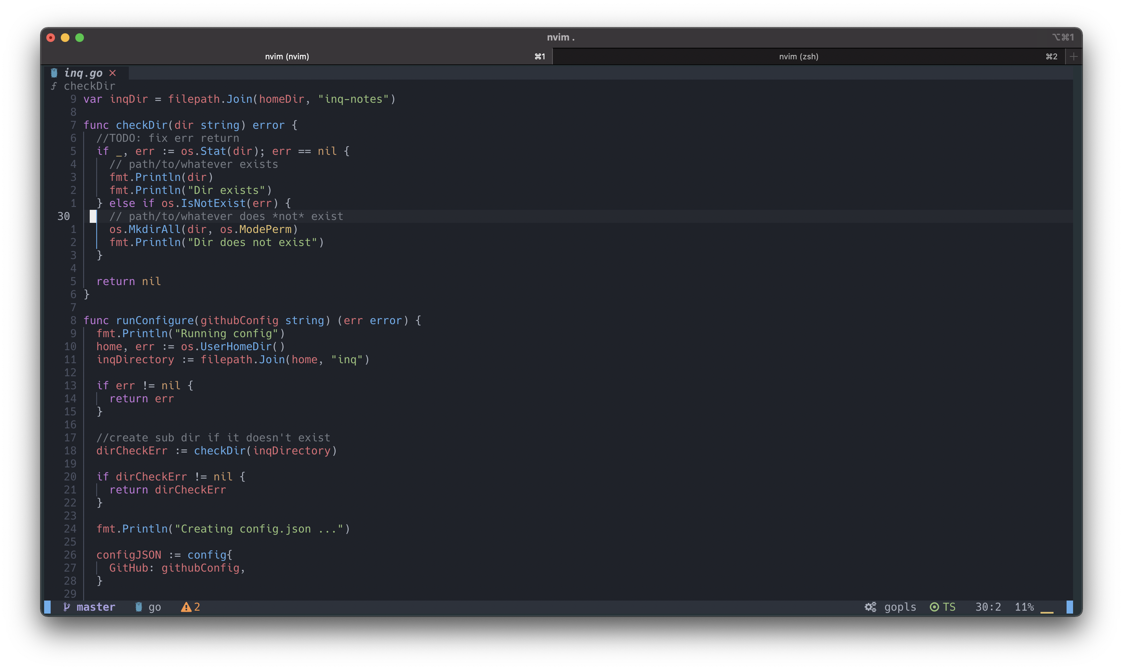Click the func runConfigure definition line
This screenshot has height=670, width=1123.
[x=252, y=321]
